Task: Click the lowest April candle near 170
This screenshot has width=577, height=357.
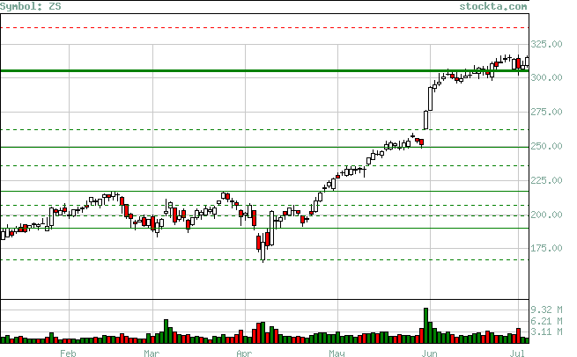Action: click(263, 247)
